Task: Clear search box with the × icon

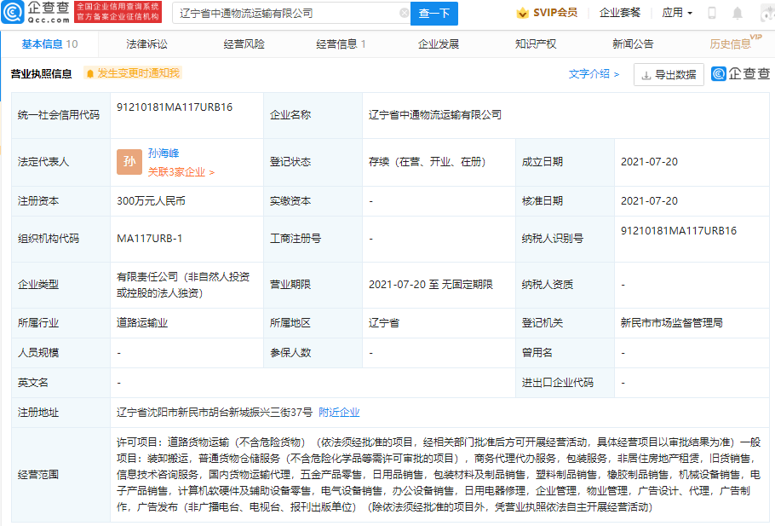Action: pos(406,13)
